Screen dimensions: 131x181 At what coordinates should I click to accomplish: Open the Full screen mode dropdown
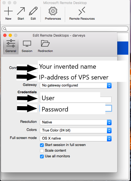tap(76, 138)
